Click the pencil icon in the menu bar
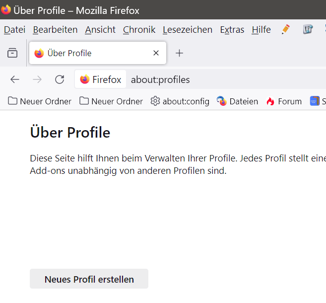 (285, 29)
